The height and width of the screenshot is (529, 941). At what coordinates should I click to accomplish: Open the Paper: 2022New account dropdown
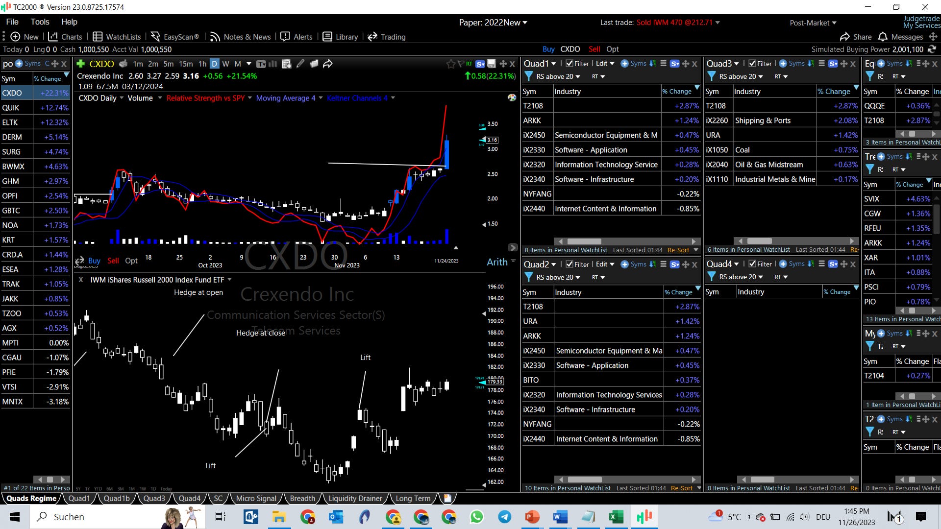pos(493,23)
